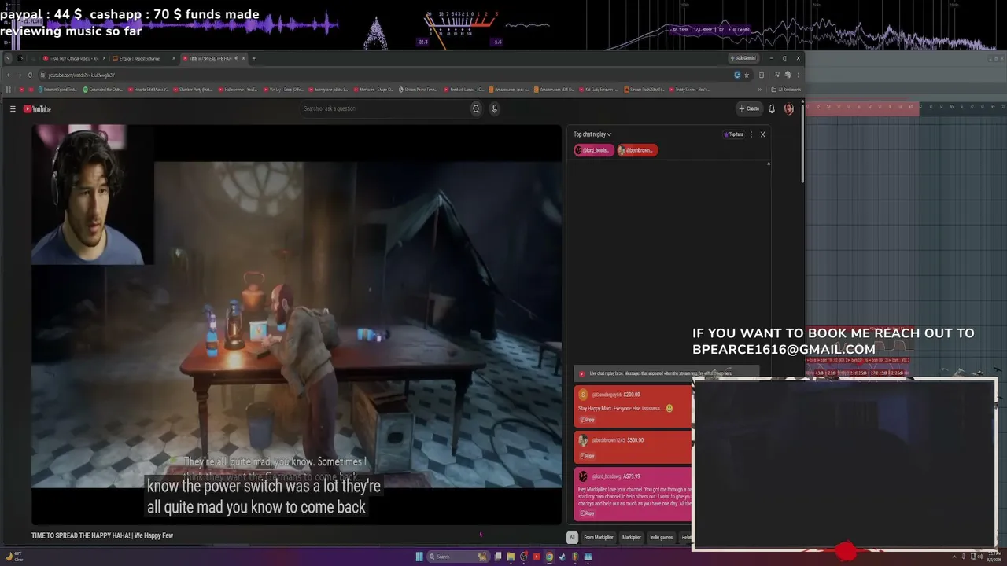Click the Create button on YouTube

749,109
